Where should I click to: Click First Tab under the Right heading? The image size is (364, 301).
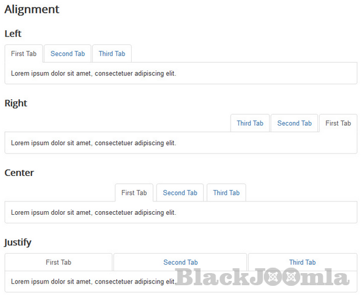(x=338, y=123)
